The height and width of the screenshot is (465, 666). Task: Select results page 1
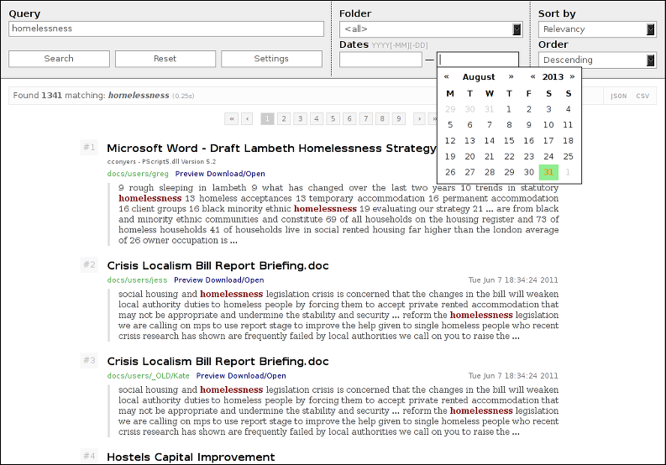click(x=267, y=119)
